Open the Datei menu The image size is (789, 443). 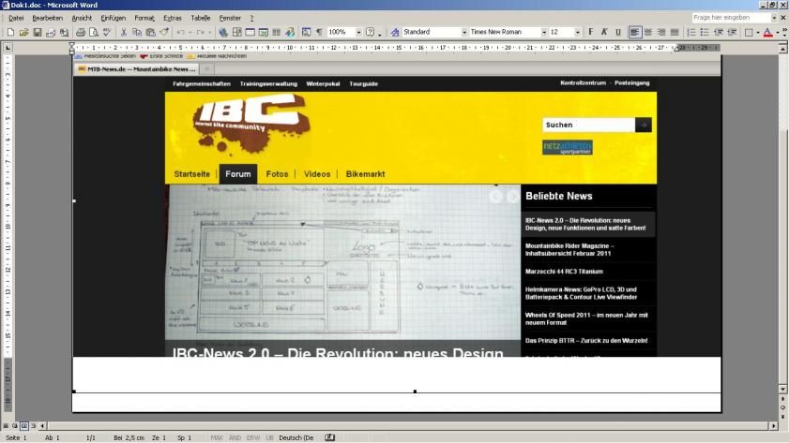tap(16, 18)
